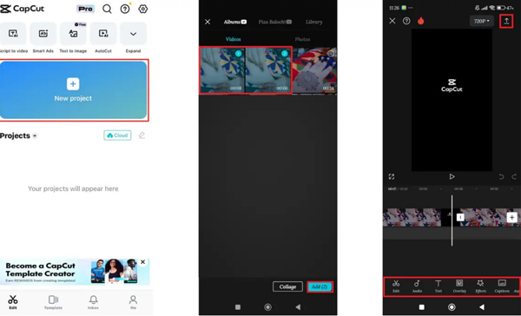Open Cloud projects
Image resolution: width=521 pixels, height=316 pixels.
tap(117, 135)
